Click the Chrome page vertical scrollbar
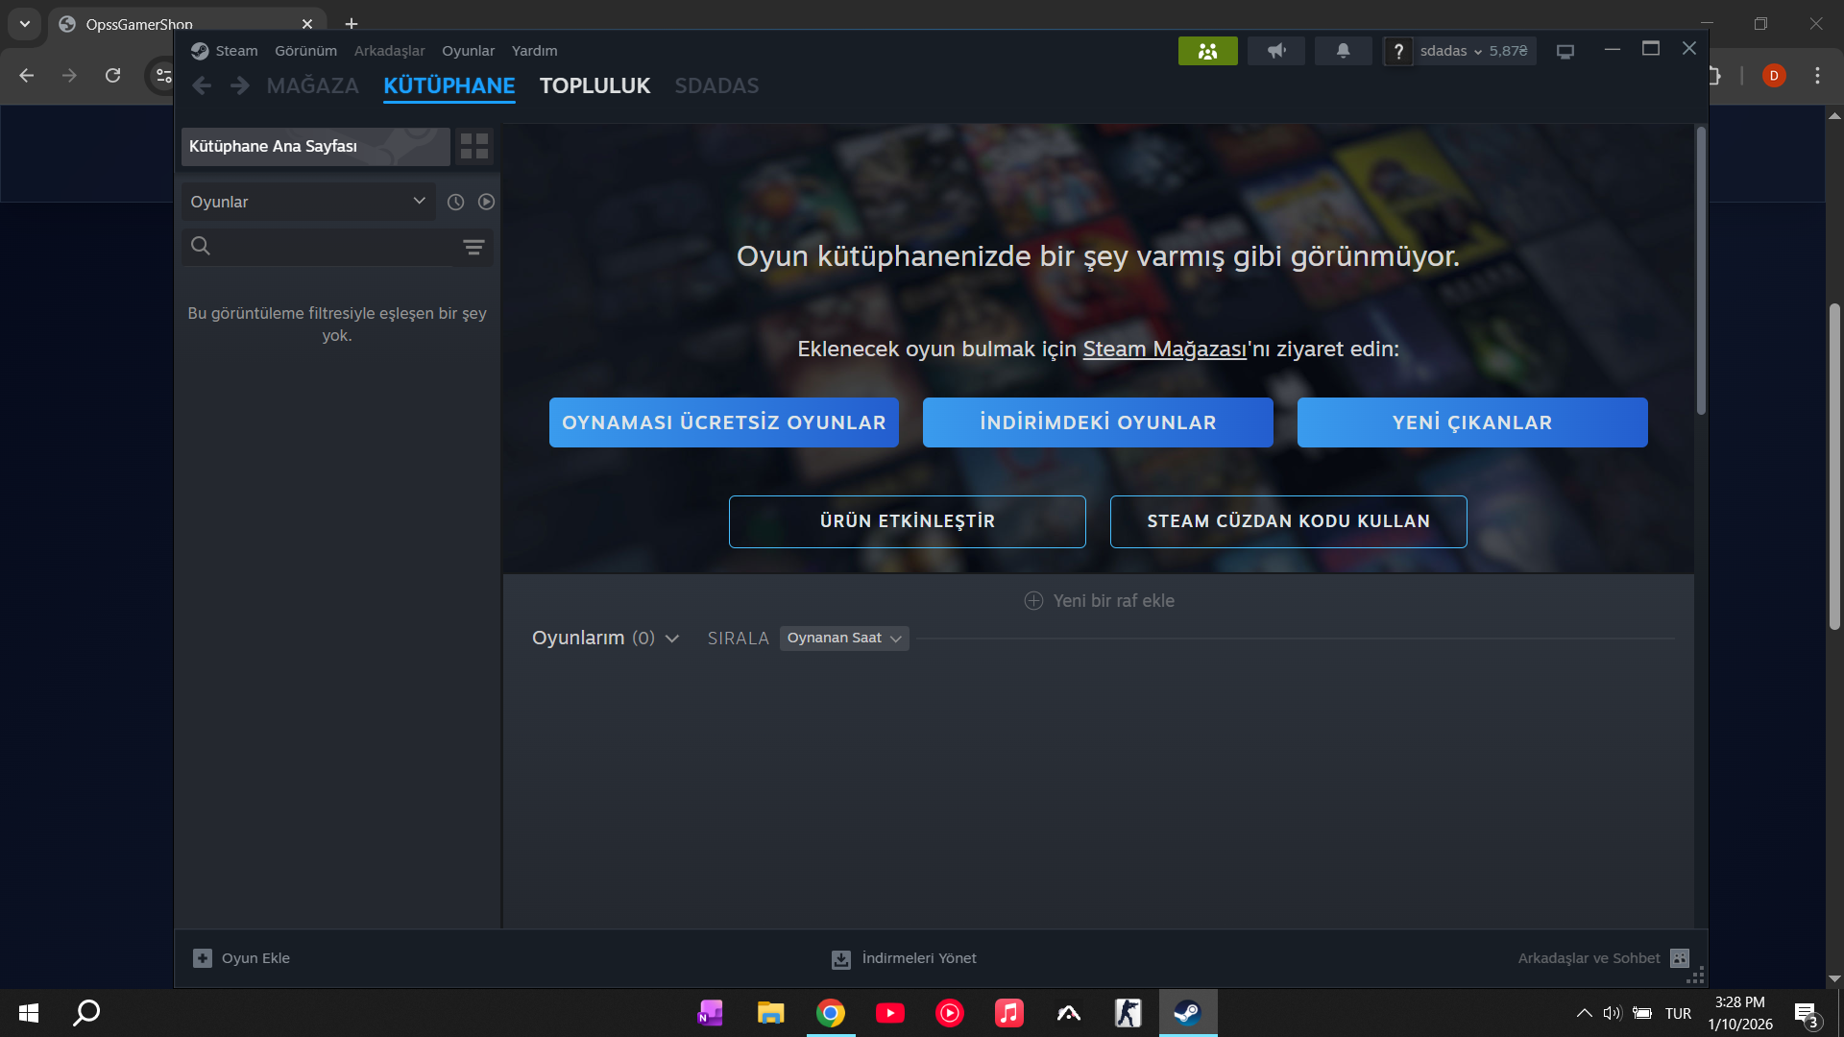Viewport: 1844px width, 1037px height. click(1834, 467)
